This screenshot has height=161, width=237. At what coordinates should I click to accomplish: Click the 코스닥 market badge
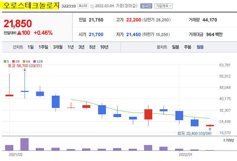click(x=83, y=6)
